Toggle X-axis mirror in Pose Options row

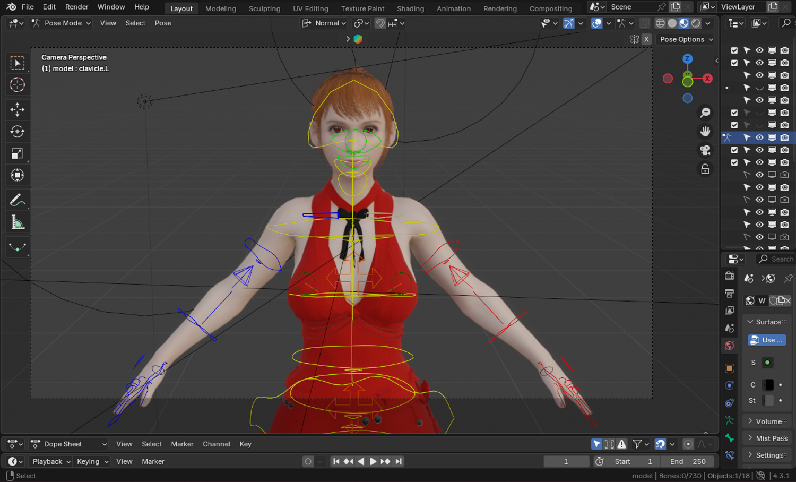coord(646,39)
